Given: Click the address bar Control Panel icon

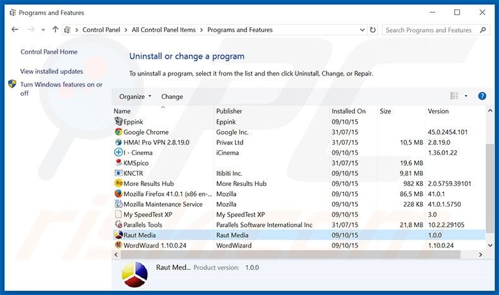Looking at the screenshot, I should (67, 30).
